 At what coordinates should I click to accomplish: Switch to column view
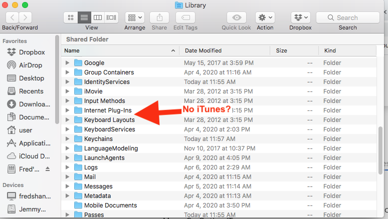tap(97, 17)
